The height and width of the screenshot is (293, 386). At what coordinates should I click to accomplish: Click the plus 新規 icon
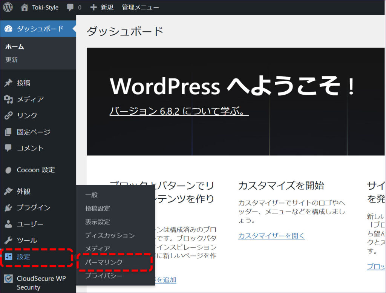click(93, 7)
